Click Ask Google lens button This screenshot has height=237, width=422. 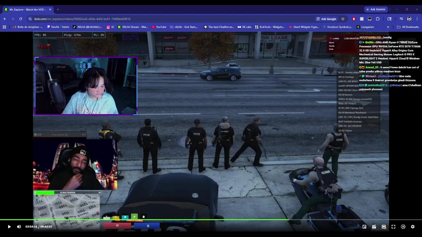click(x=326, y=19)
